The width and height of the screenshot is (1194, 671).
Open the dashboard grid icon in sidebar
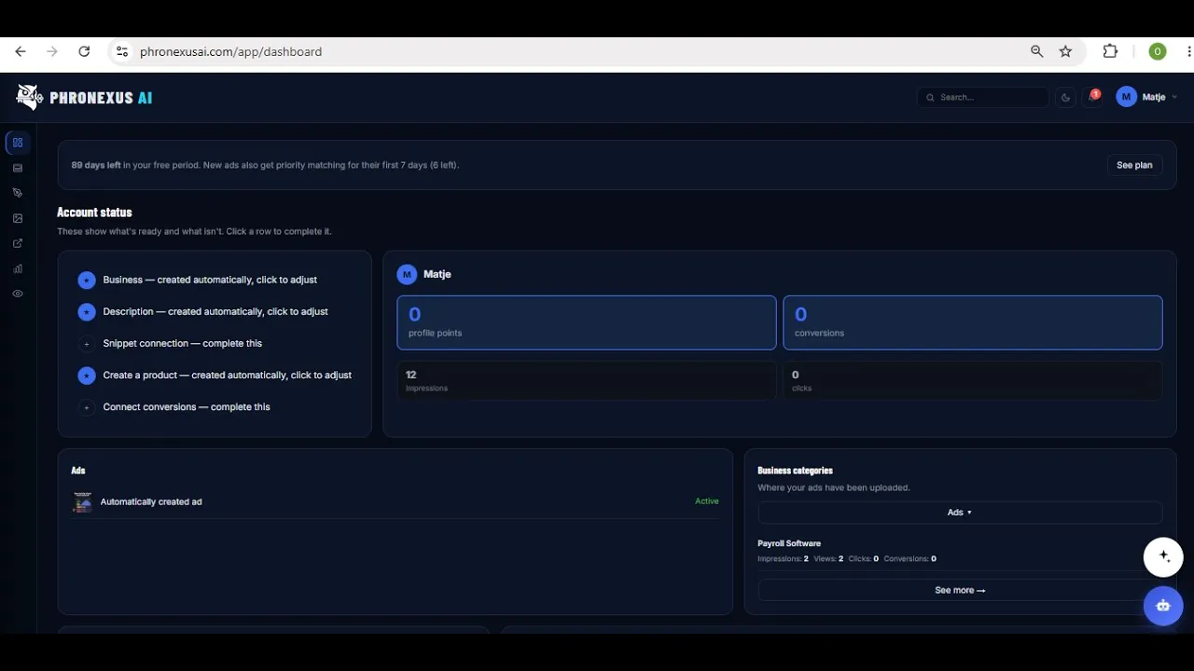[x=18, y=143]
